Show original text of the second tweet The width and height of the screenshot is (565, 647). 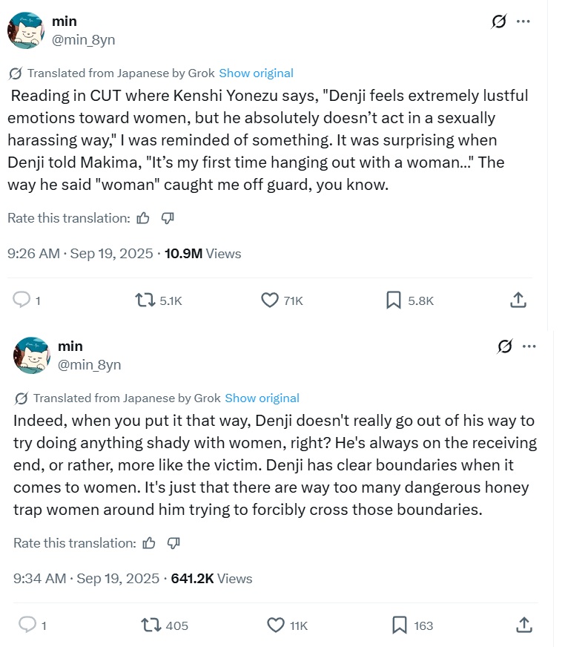(x=262, y=398)
